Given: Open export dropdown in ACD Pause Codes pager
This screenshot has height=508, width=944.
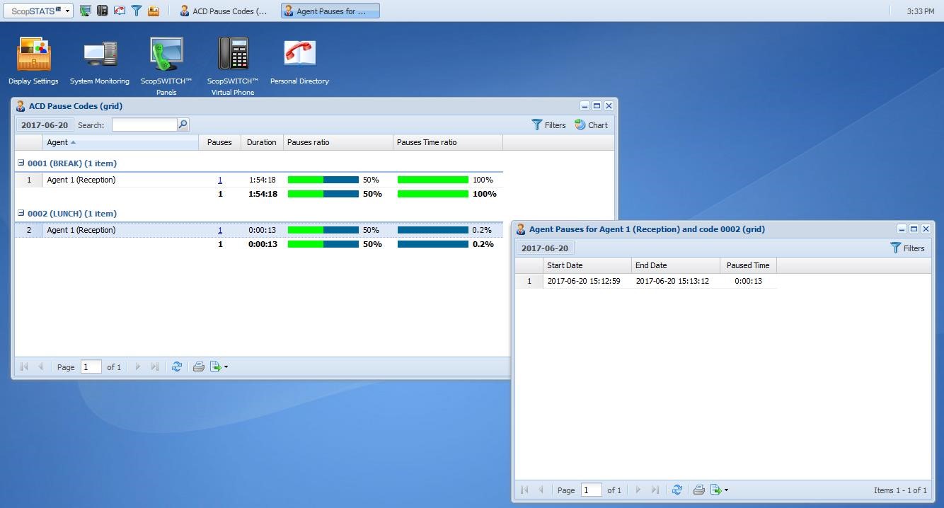Looking at the screenshot, I should [x=219, y=366].
